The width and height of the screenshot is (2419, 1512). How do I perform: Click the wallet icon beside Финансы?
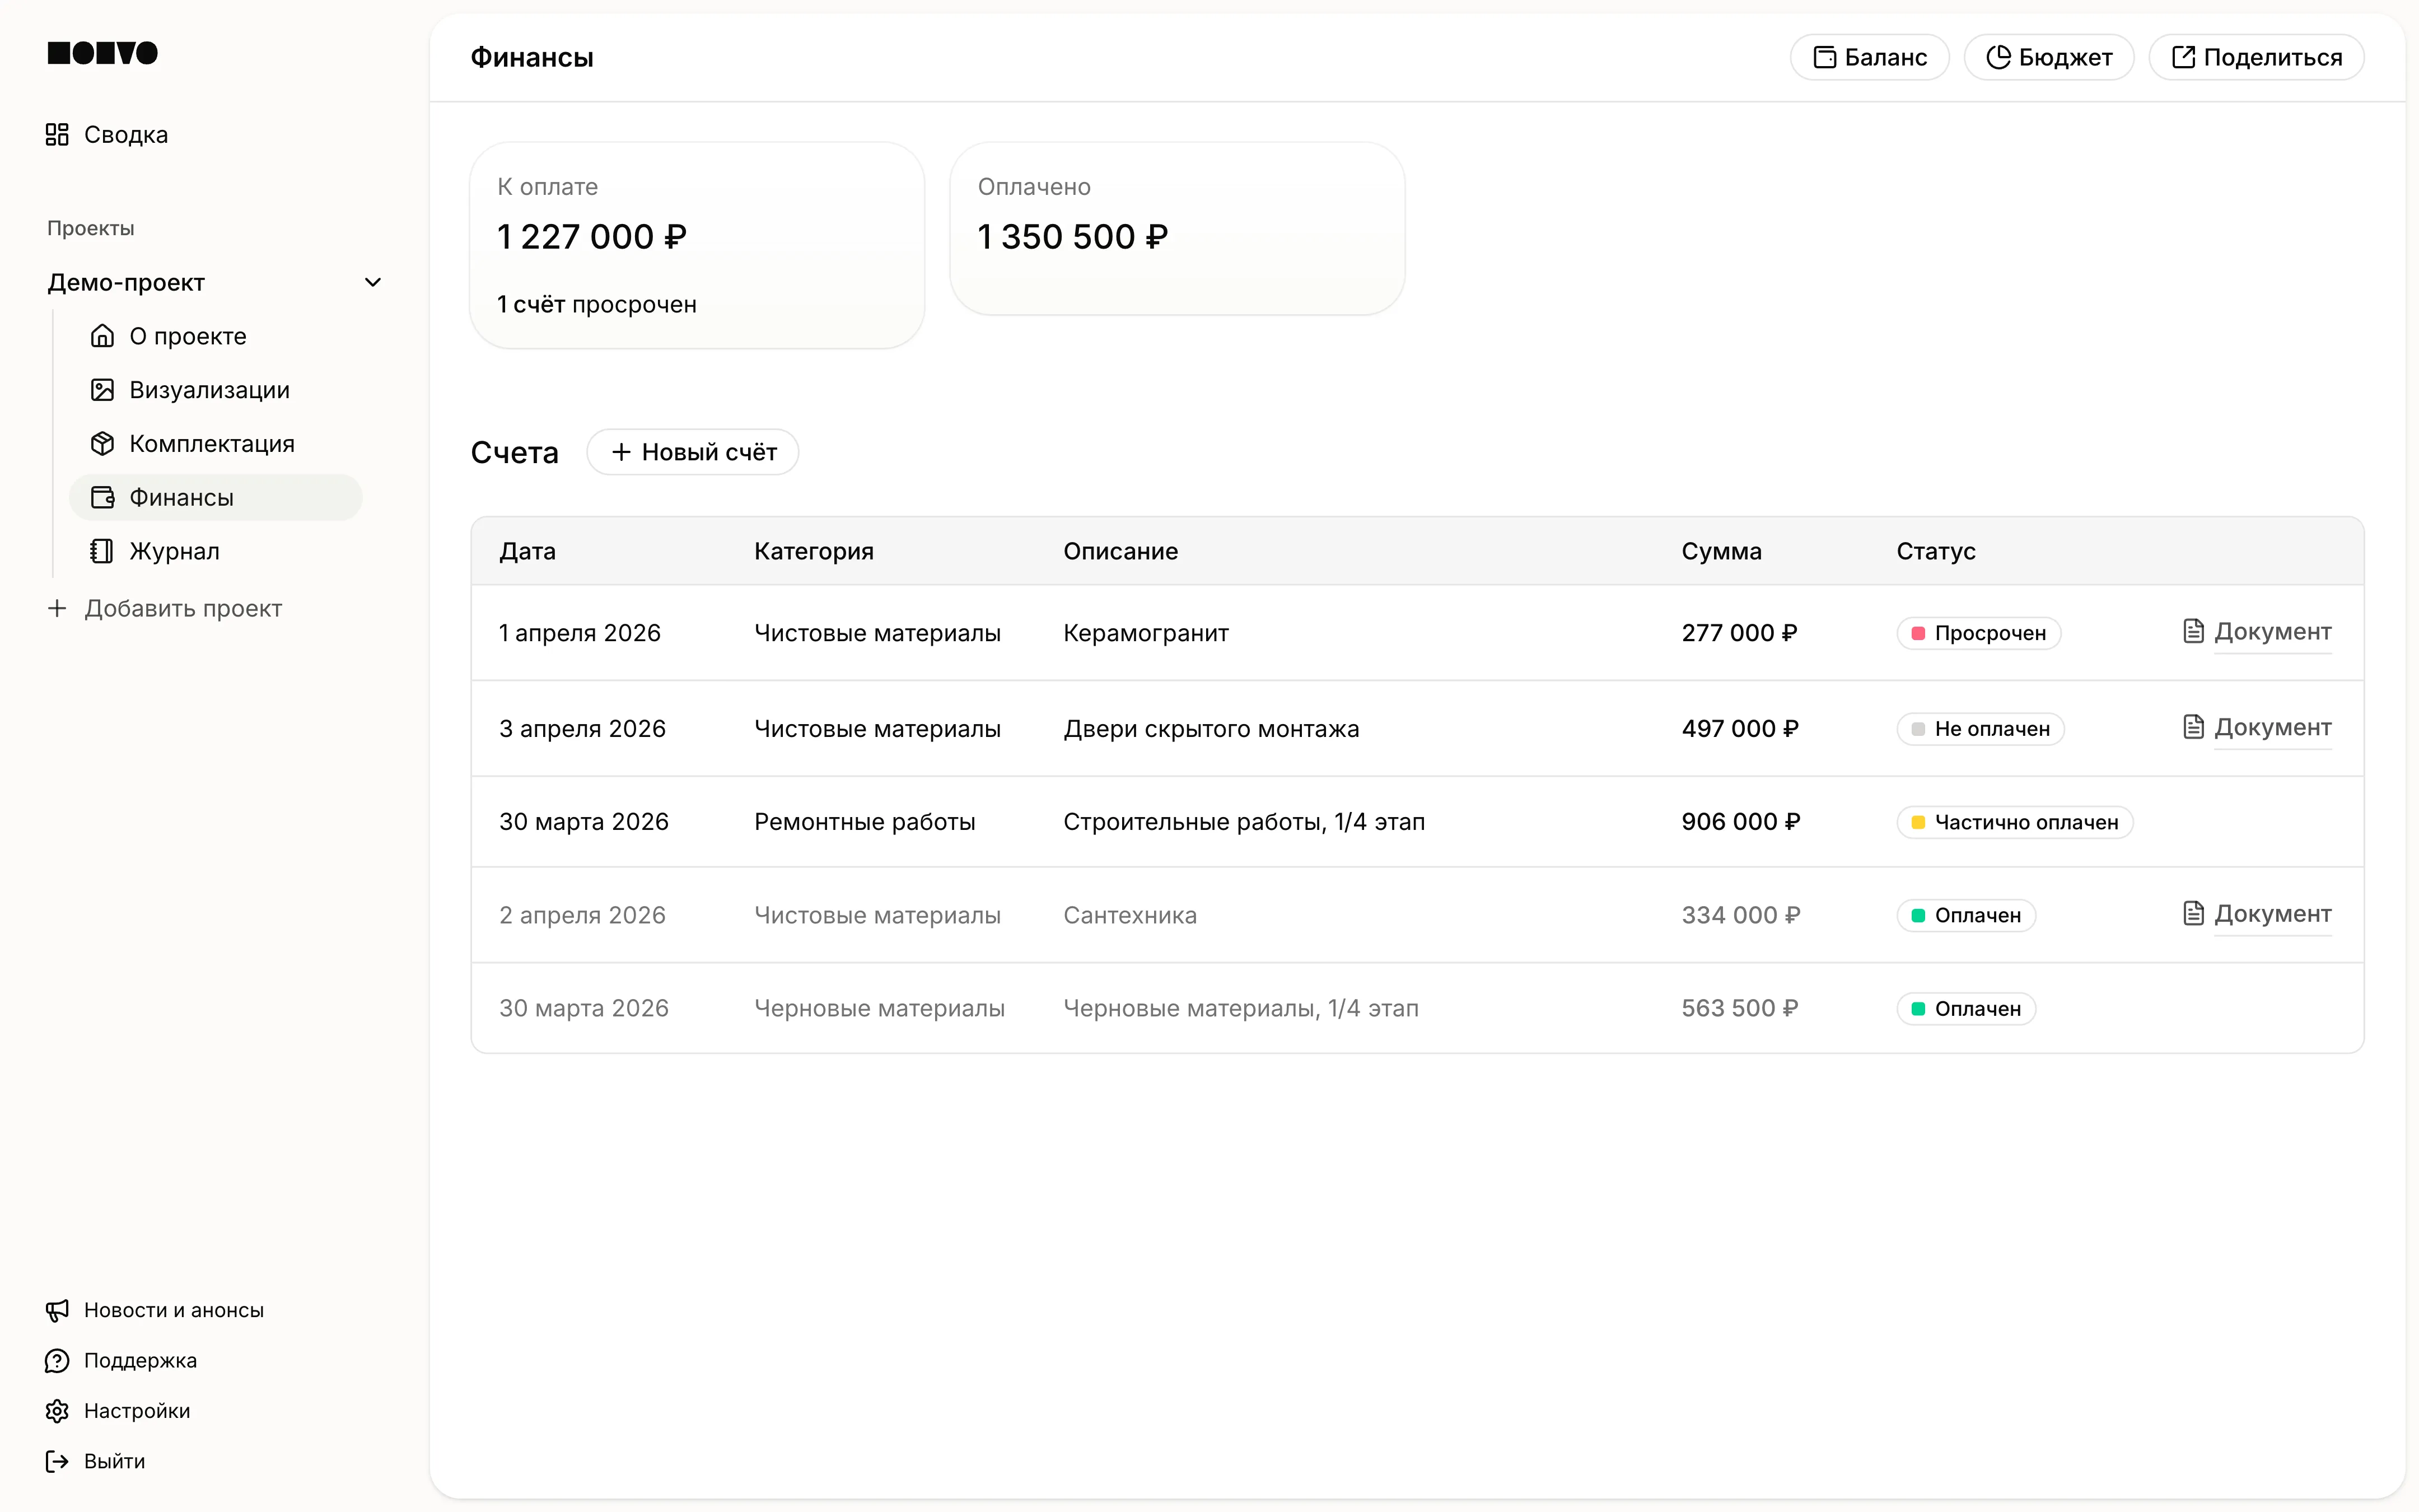(102, 498)
